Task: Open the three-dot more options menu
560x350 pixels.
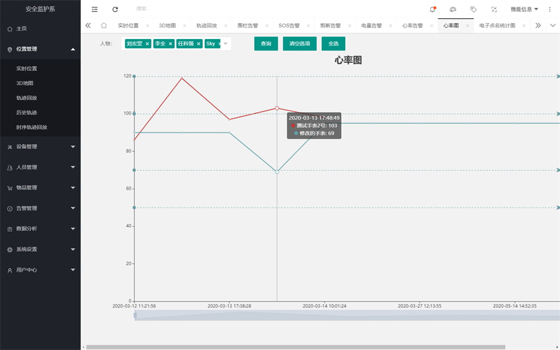Action: [550, 9]
